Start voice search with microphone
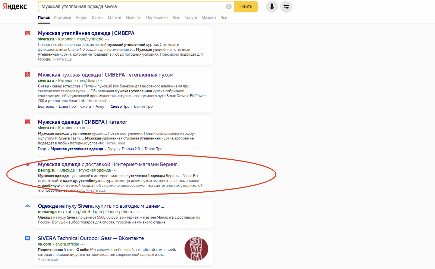 click(x=272, y=7)
